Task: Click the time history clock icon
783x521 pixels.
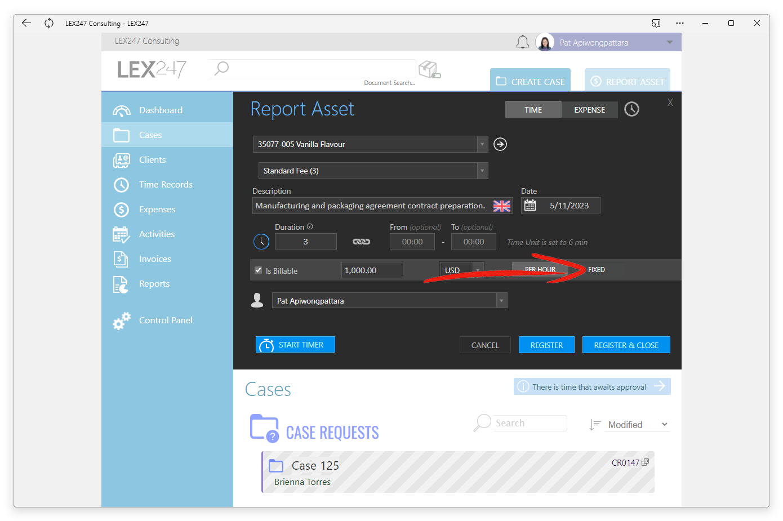Action: tap(632, 109)
